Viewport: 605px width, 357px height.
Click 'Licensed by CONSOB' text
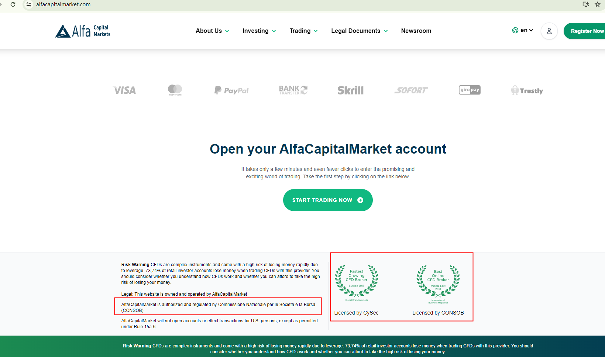[x=438, y=313]
